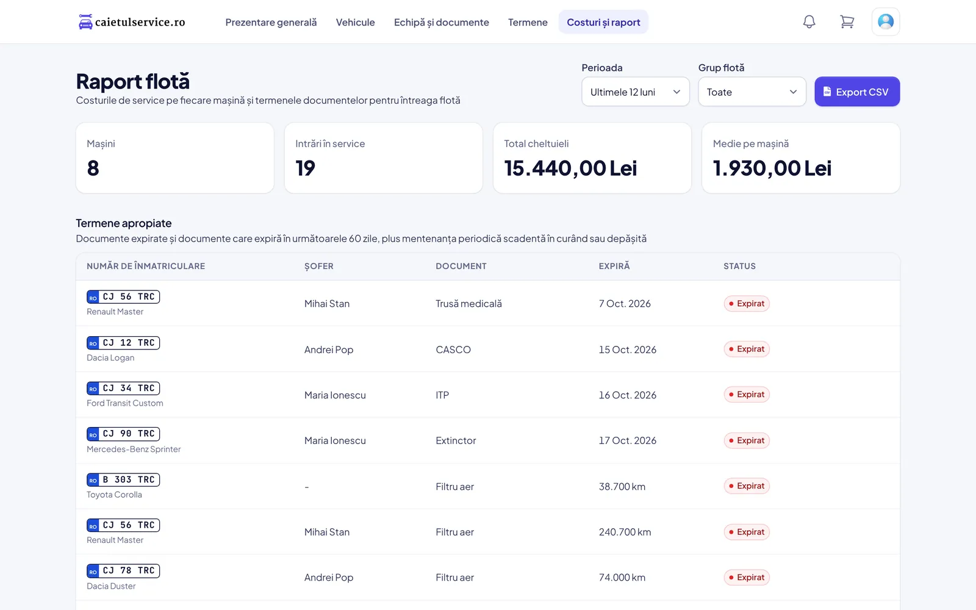976x610 pixels.
Task: Click the Medie pe mașină card
Action: pos(800,158)
